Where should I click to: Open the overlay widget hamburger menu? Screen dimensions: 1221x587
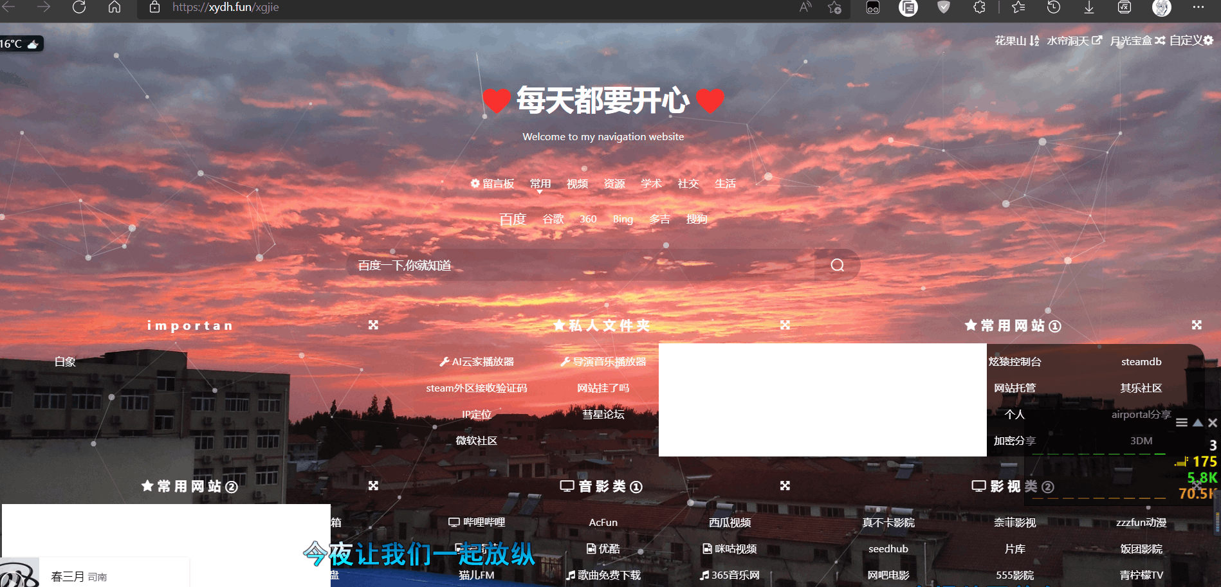pos(1182,422)
